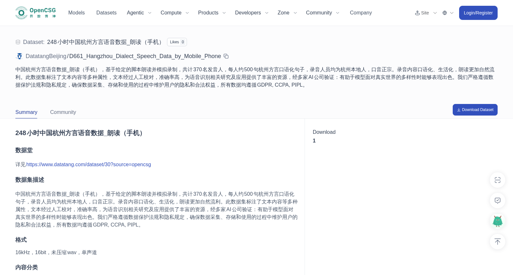Click the Likes 0 button

177,42
